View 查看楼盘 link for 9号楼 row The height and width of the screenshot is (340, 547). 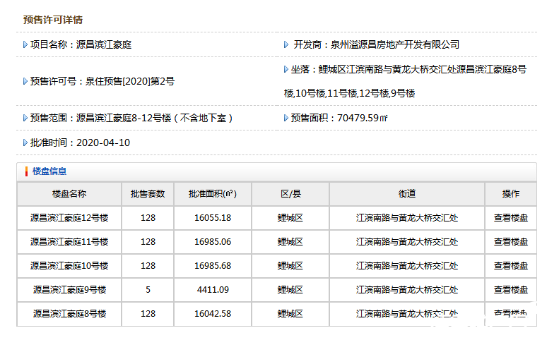click(x=510, y=290)
